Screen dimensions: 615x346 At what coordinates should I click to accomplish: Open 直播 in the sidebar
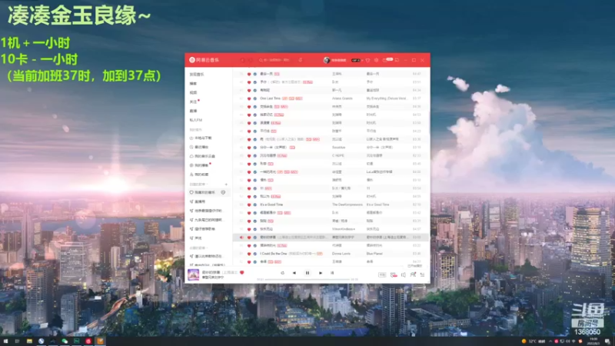tap(194, 111)
